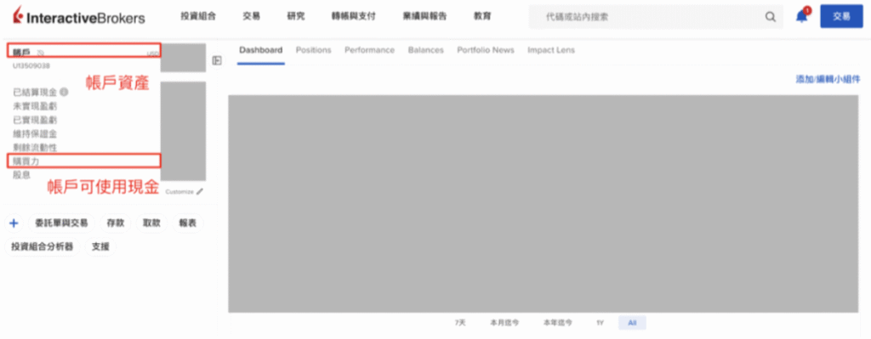Open the Portfolio News tab
The width and height of the screenshot is (871, 339).
(486, 50)
